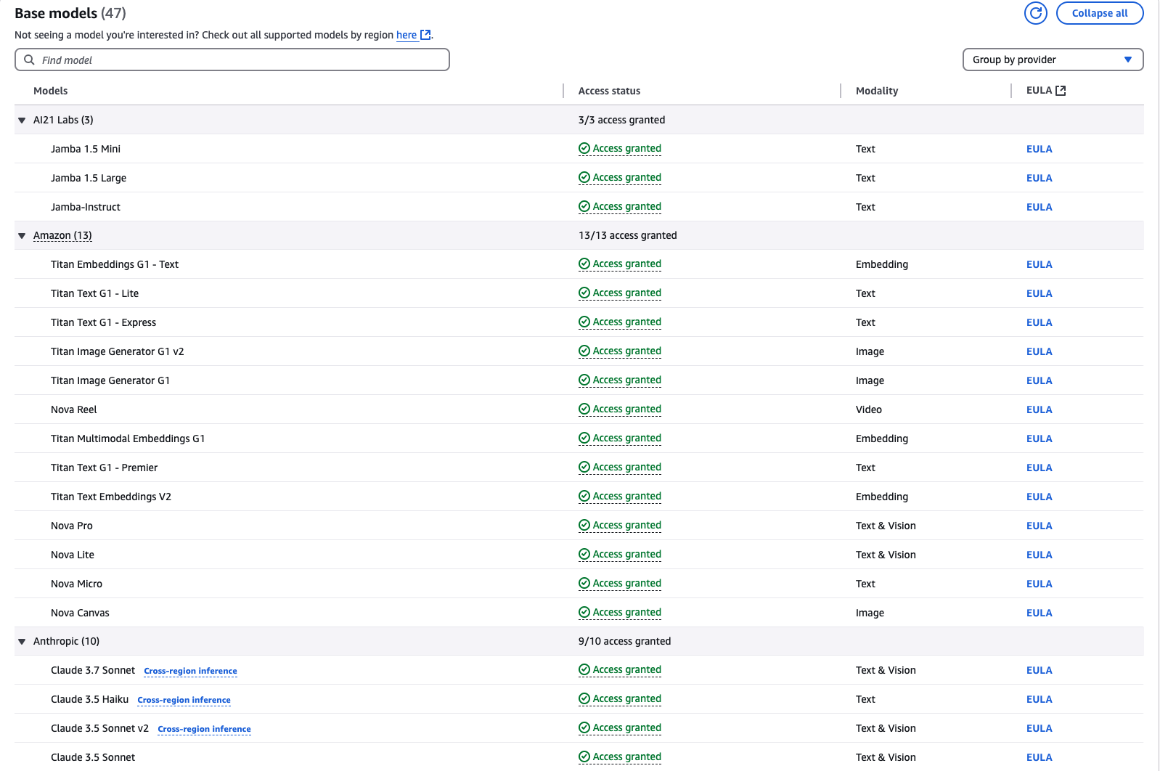This screenshot has height=771, width=1168.
Task: Select the Titan Multimodal Embeddings G1 model name
Action: click(x=128, y=438)
